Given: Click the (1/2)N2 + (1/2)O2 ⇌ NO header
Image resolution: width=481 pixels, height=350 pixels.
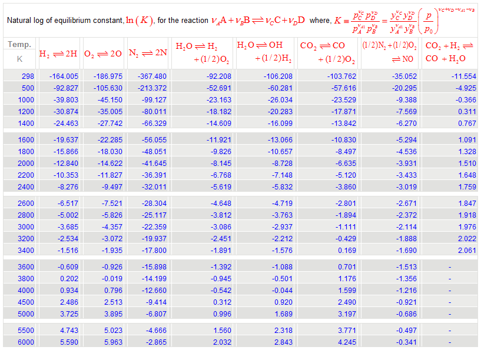Looking at the screenshot, I should 390,52.
